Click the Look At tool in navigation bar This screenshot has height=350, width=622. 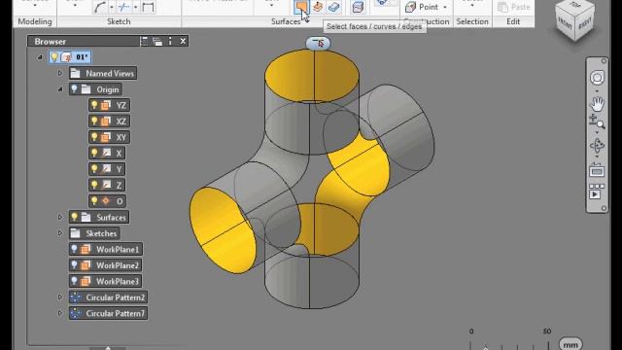pos(597,171)
